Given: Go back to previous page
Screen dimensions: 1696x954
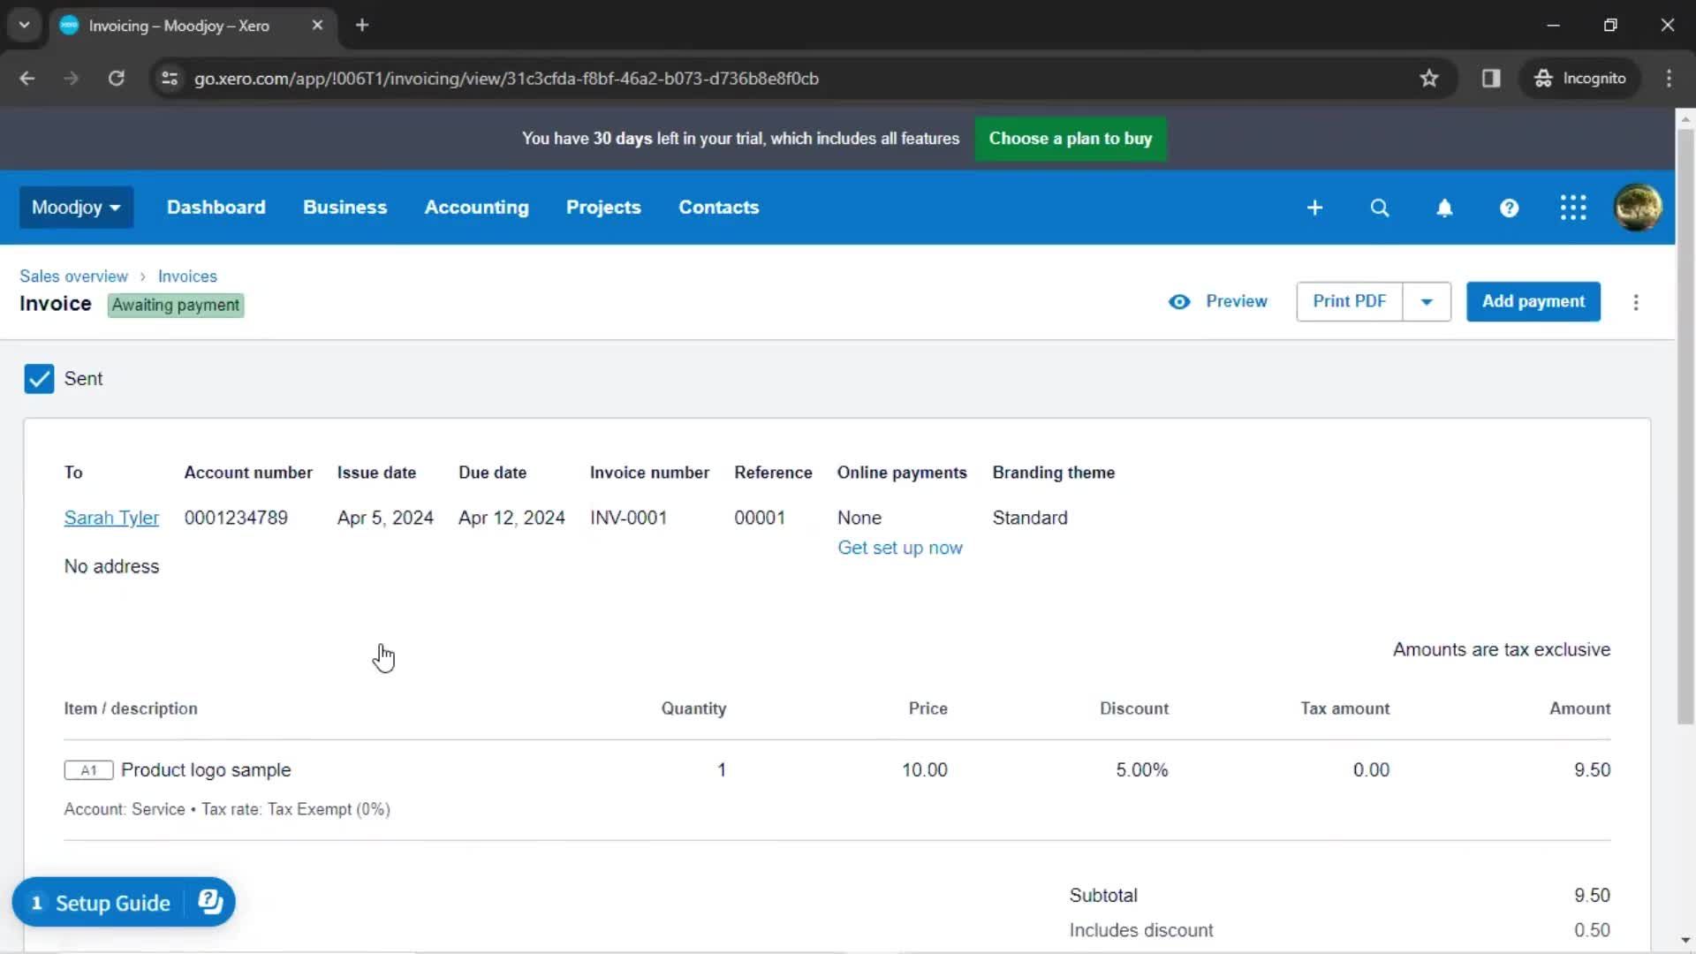Looking at the screenshot, I should 27,79.
